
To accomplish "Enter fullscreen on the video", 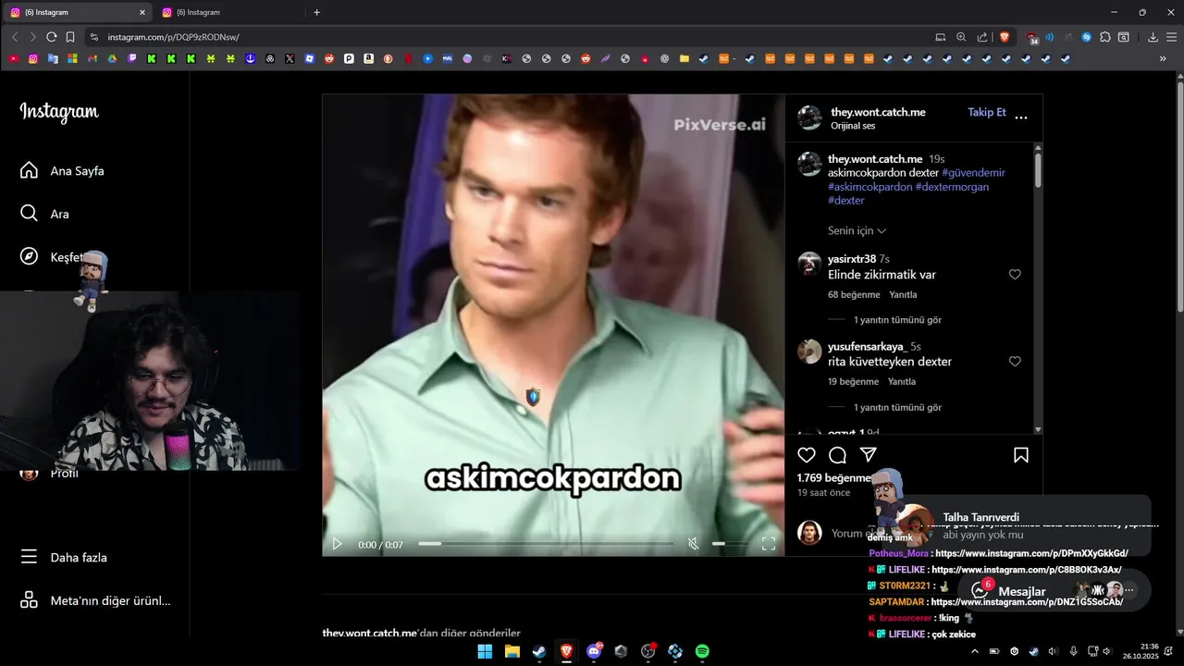I will click(768, 544).
